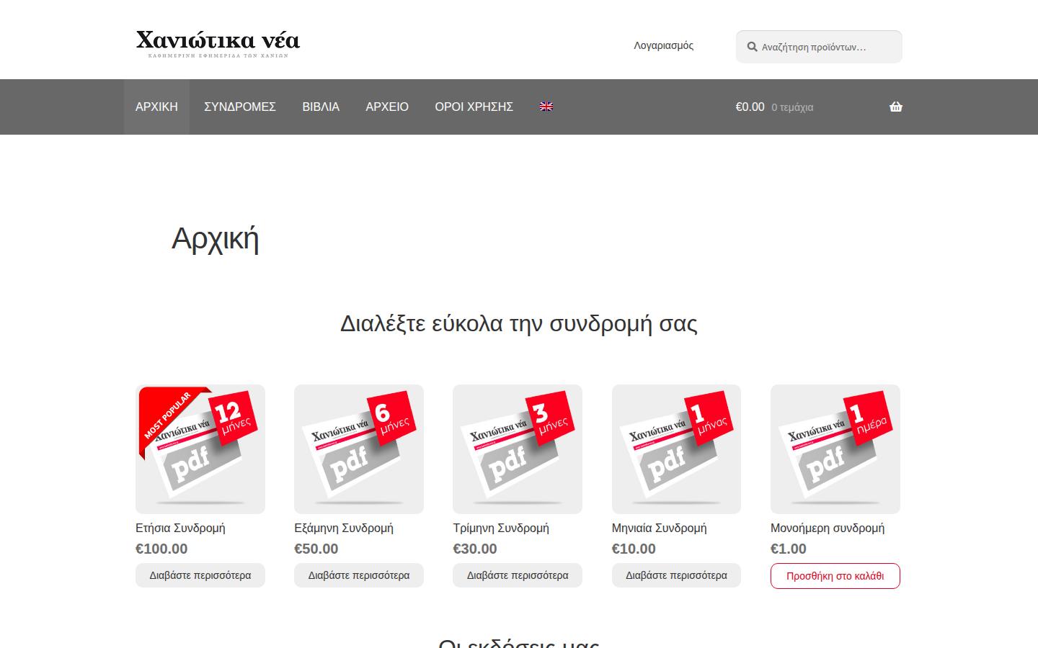Open the Λογαριασμός account link
The width and height of the screenshot is (1038, 648).
coord(664,45)
